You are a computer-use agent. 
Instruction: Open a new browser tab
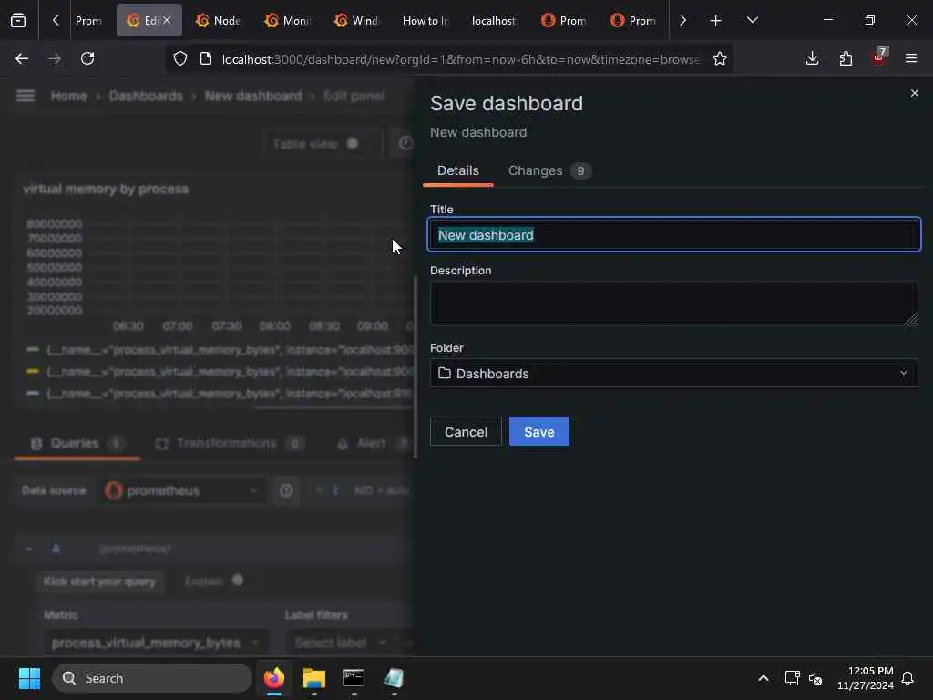[x=716, y=21]
